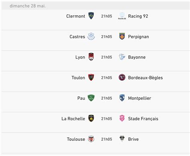Click the Toulouse red and black crest

click(x=91, y=139)
